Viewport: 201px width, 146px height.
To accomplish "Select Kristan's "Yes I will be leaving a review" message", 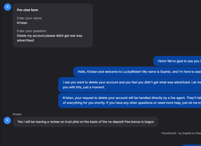I will tap(85, 122).
